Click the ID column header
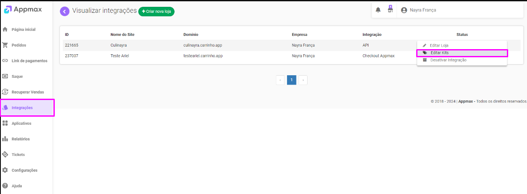The image size is (527, 194). (67, 35)
